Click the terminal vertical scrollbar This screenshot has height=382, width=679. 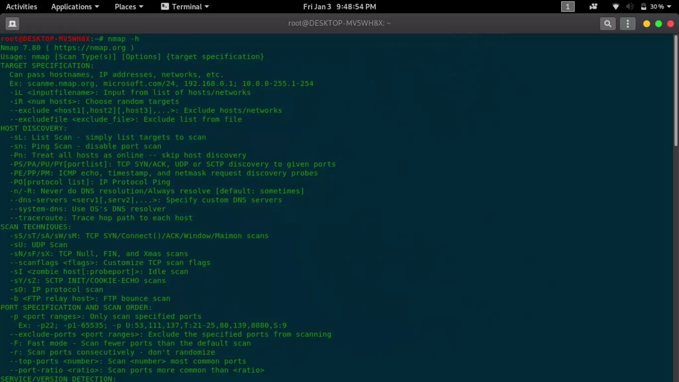(x=676, y=91)
